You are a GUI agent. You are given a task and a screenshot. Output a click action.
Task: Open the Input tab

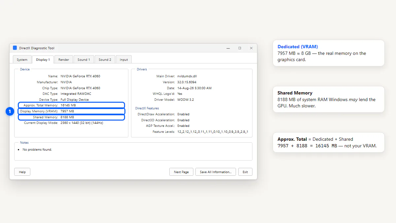(x=124, y=59)
